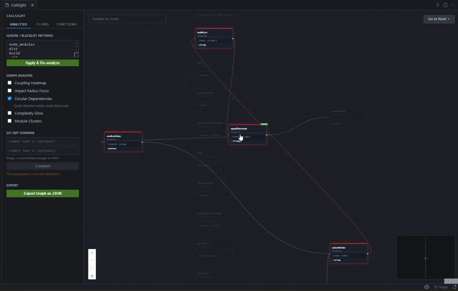
Task: Close the CallSight editor tab
Action: click(x=32, y=5)
